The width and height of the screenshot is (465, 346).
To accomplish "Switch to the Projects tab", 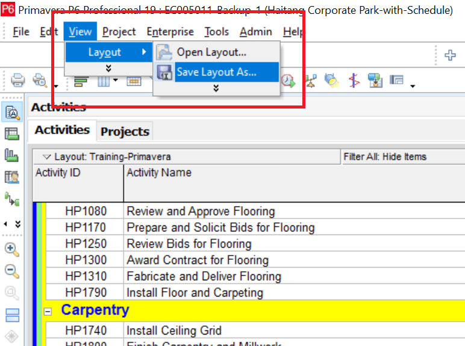I will click(x=125, y=131).
